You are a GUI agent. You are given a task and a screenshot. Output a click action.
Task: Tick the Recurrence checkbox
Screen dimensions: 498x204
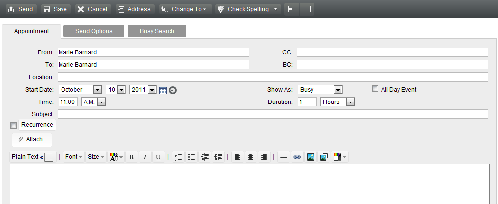[x=13, y=125]
